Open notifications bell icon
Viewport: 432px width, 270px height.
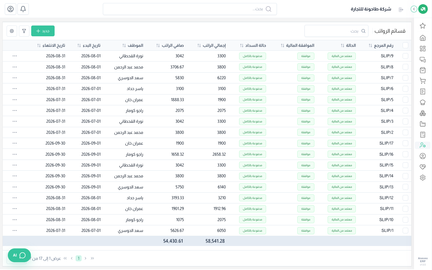pyautogui.click(x=23, y=9)
